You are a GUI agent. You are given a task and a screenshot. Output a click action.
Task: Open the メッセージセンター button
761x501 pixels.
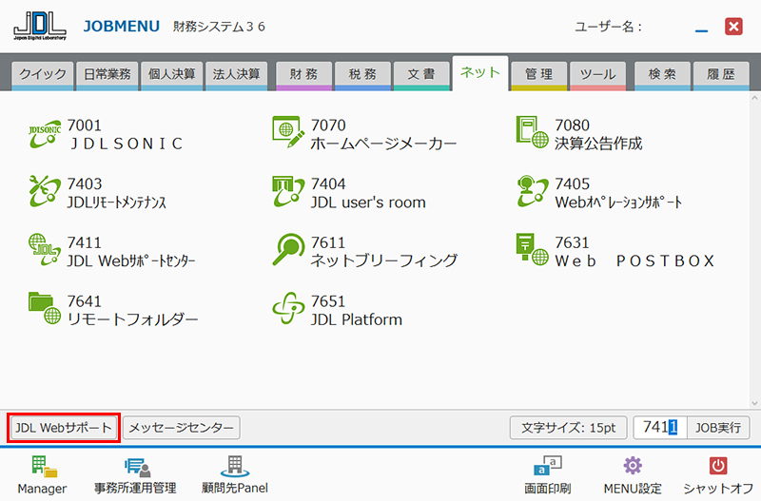182,428
